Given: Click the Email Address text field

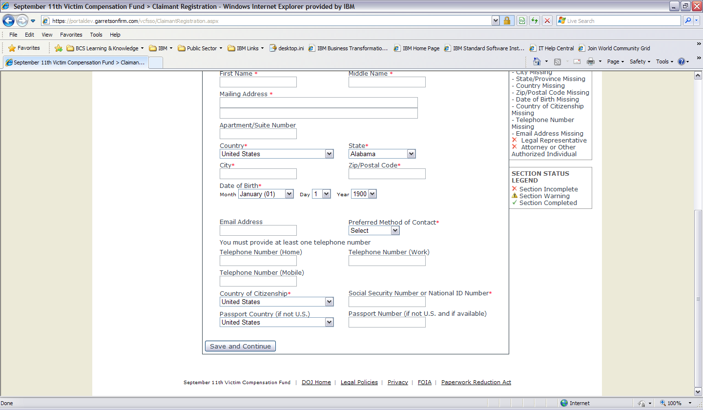Looking at the screenshot, I should coord(258,230).
